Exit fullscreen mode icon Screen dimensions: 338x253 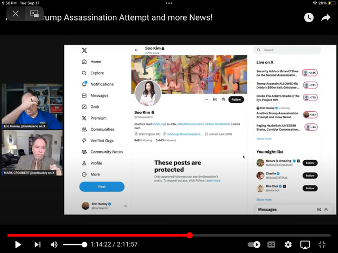click(322, 245)
